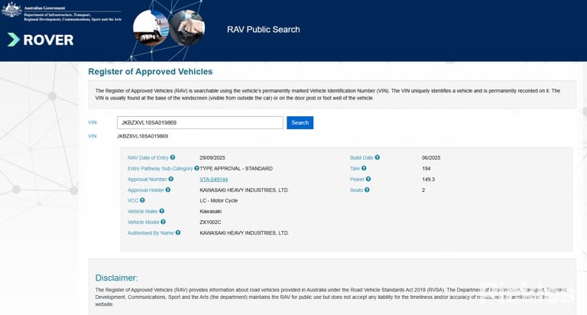Viewport: 587px width, 315px height.
Task: Show help for Authorised By Name
Action: (x=178, y=233)
